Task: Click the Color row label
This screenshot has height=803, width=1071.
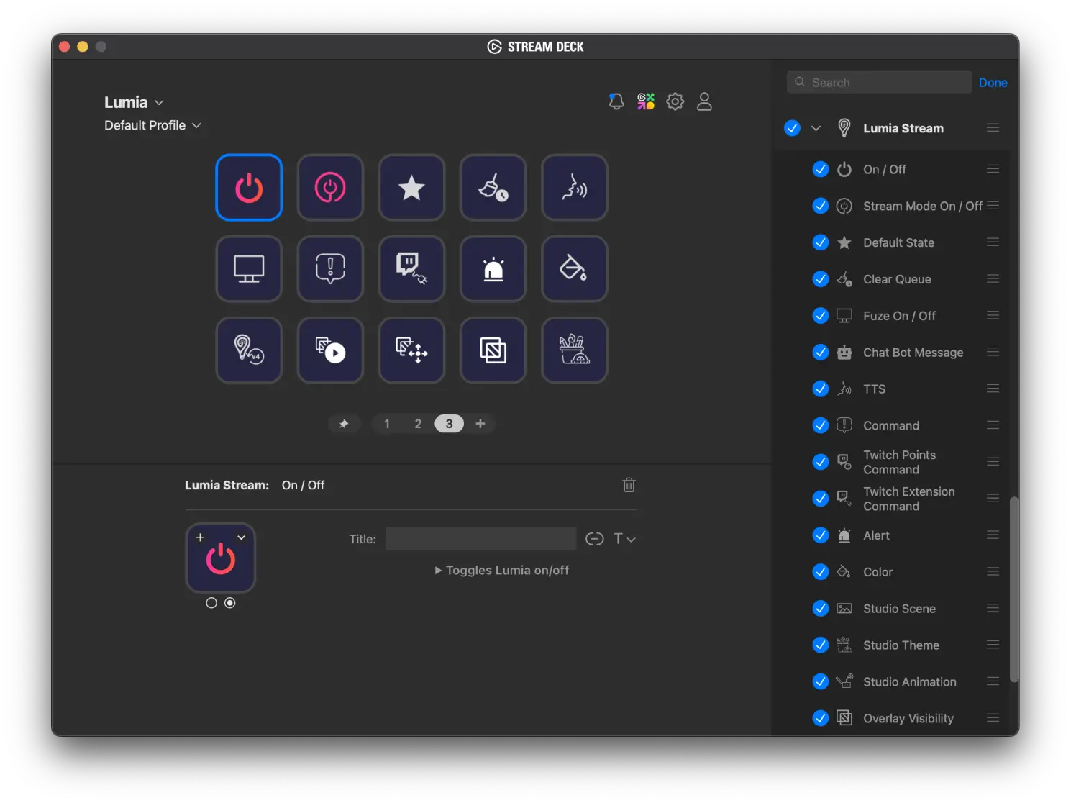Action: tap(878, 572)
